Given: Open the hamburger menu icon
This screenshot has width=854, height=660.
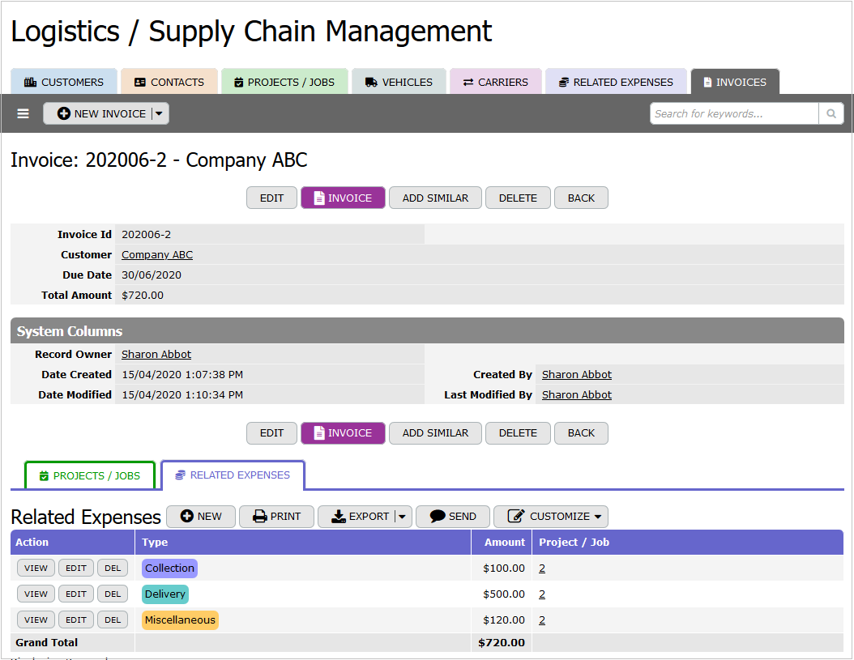Looking at the screenshot, I should click(23, 114).
